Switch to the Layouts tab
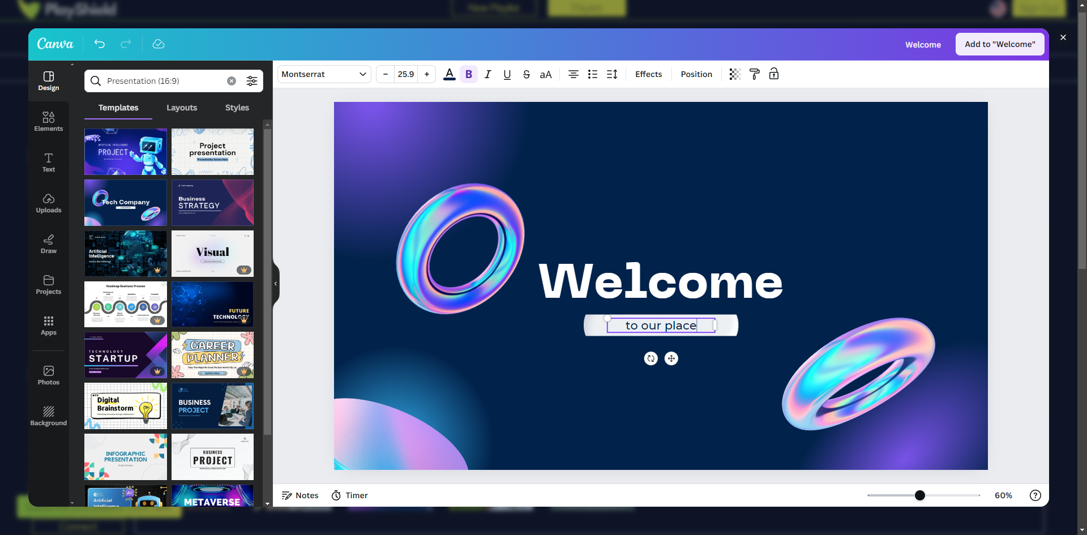The width and height of the screenshot is (1087, 535). [x=182, y=108]
